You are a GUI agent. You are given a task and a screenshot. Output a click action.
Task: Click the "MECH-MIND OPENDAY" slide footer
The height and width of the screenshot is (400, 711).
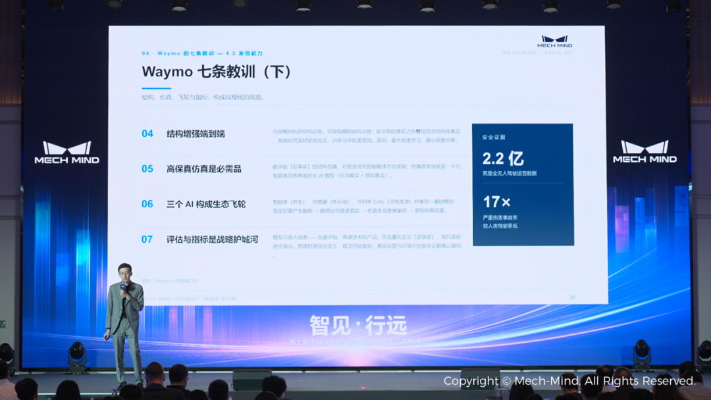(189, 299)
